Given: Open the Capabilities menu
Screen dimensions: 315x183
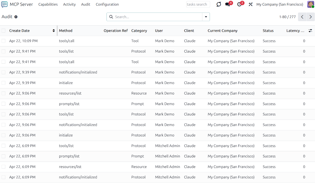Looking at the screenshot, I should coord(48,4).
